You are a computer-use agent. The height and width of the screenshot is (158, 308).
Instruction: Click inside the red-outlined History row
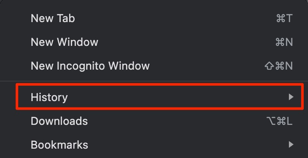coord(160,96)
